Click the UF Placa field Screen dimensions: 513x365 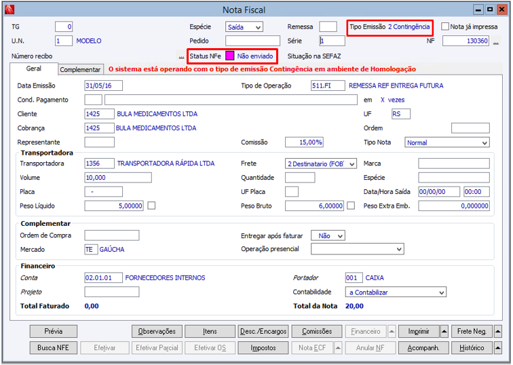(292, 191)
